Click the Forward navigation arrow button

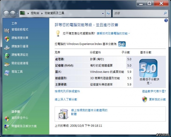tap(13, 13)
